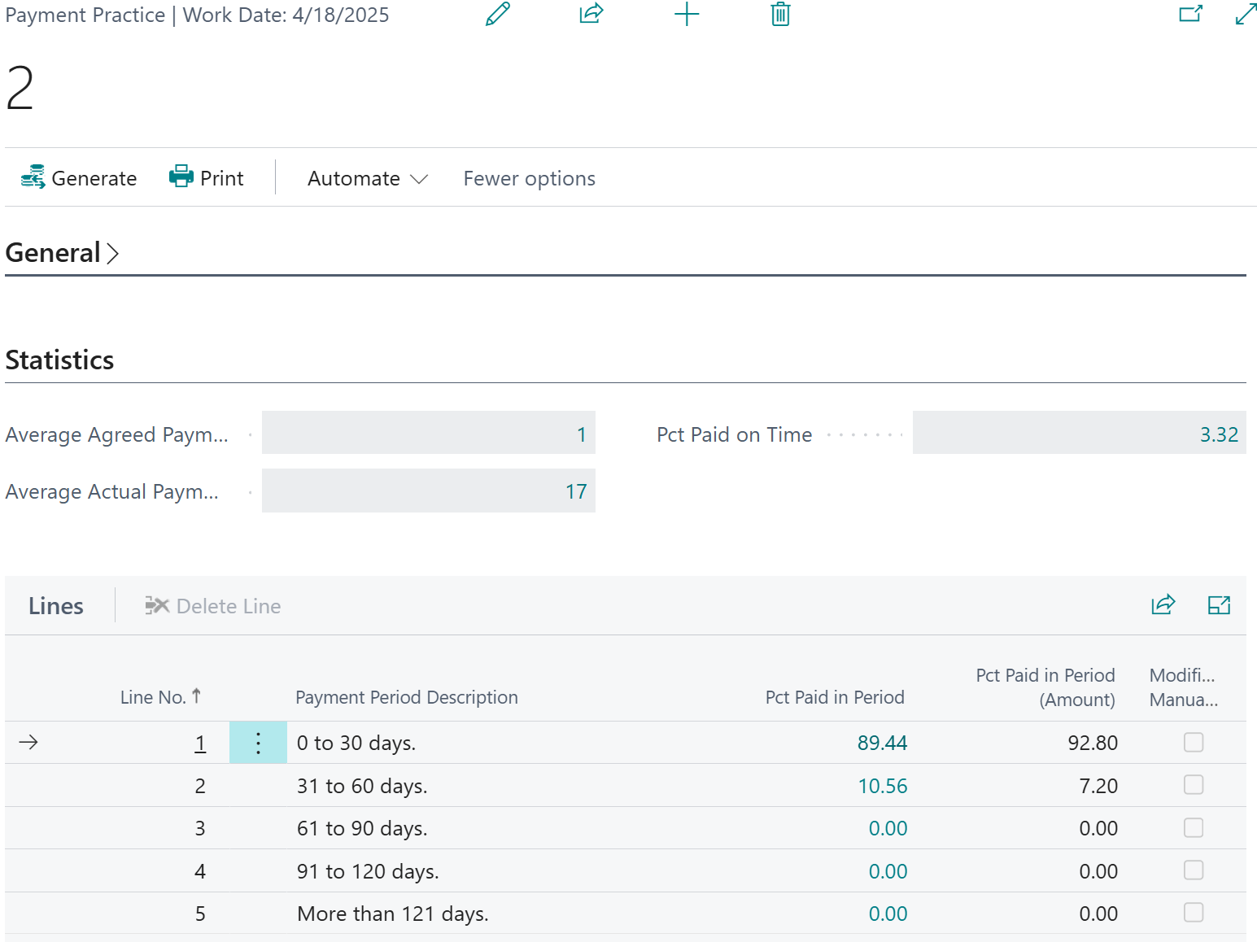Click amount value 92.80

tap(1093, 743)
